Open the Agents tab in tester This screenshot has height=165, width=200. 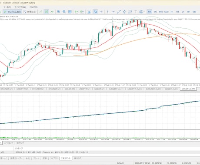pos(9,143)
